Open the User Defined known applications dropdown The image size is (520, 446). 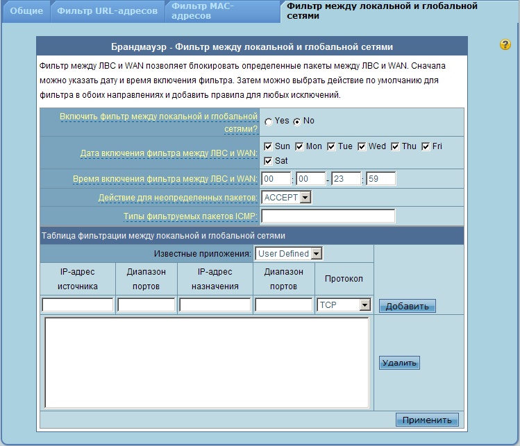pos(289,254)
